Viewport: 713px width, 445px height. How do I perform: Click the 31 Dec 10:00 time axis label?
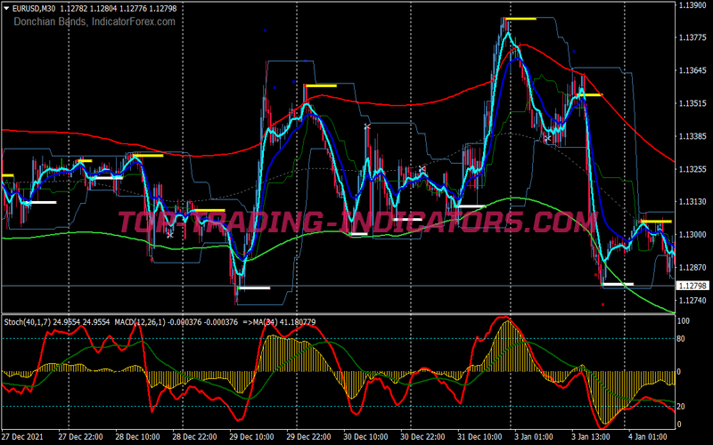point(479,437)
